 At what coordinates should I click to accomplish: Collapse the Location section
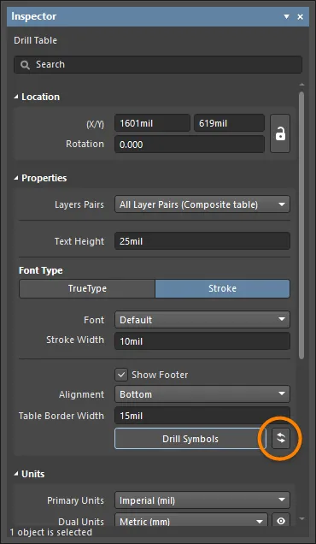[16, 98]
